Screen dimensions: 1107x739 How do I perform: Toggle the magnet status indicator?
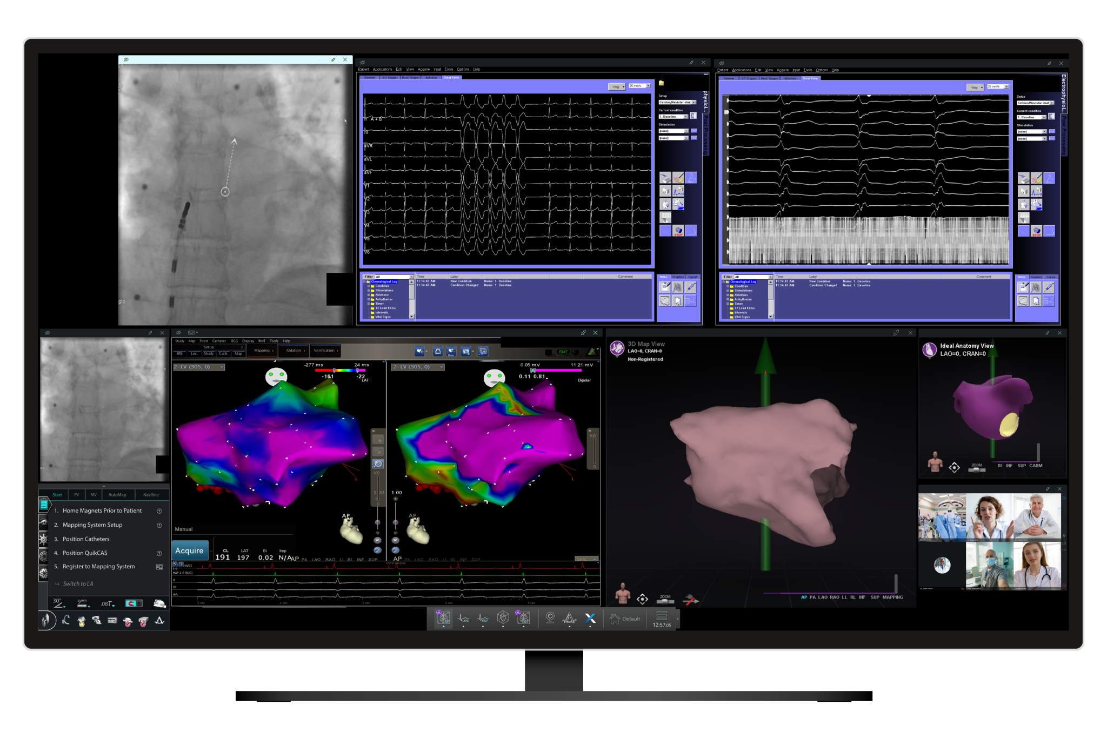pyautogui.click(x=134, y=603)
